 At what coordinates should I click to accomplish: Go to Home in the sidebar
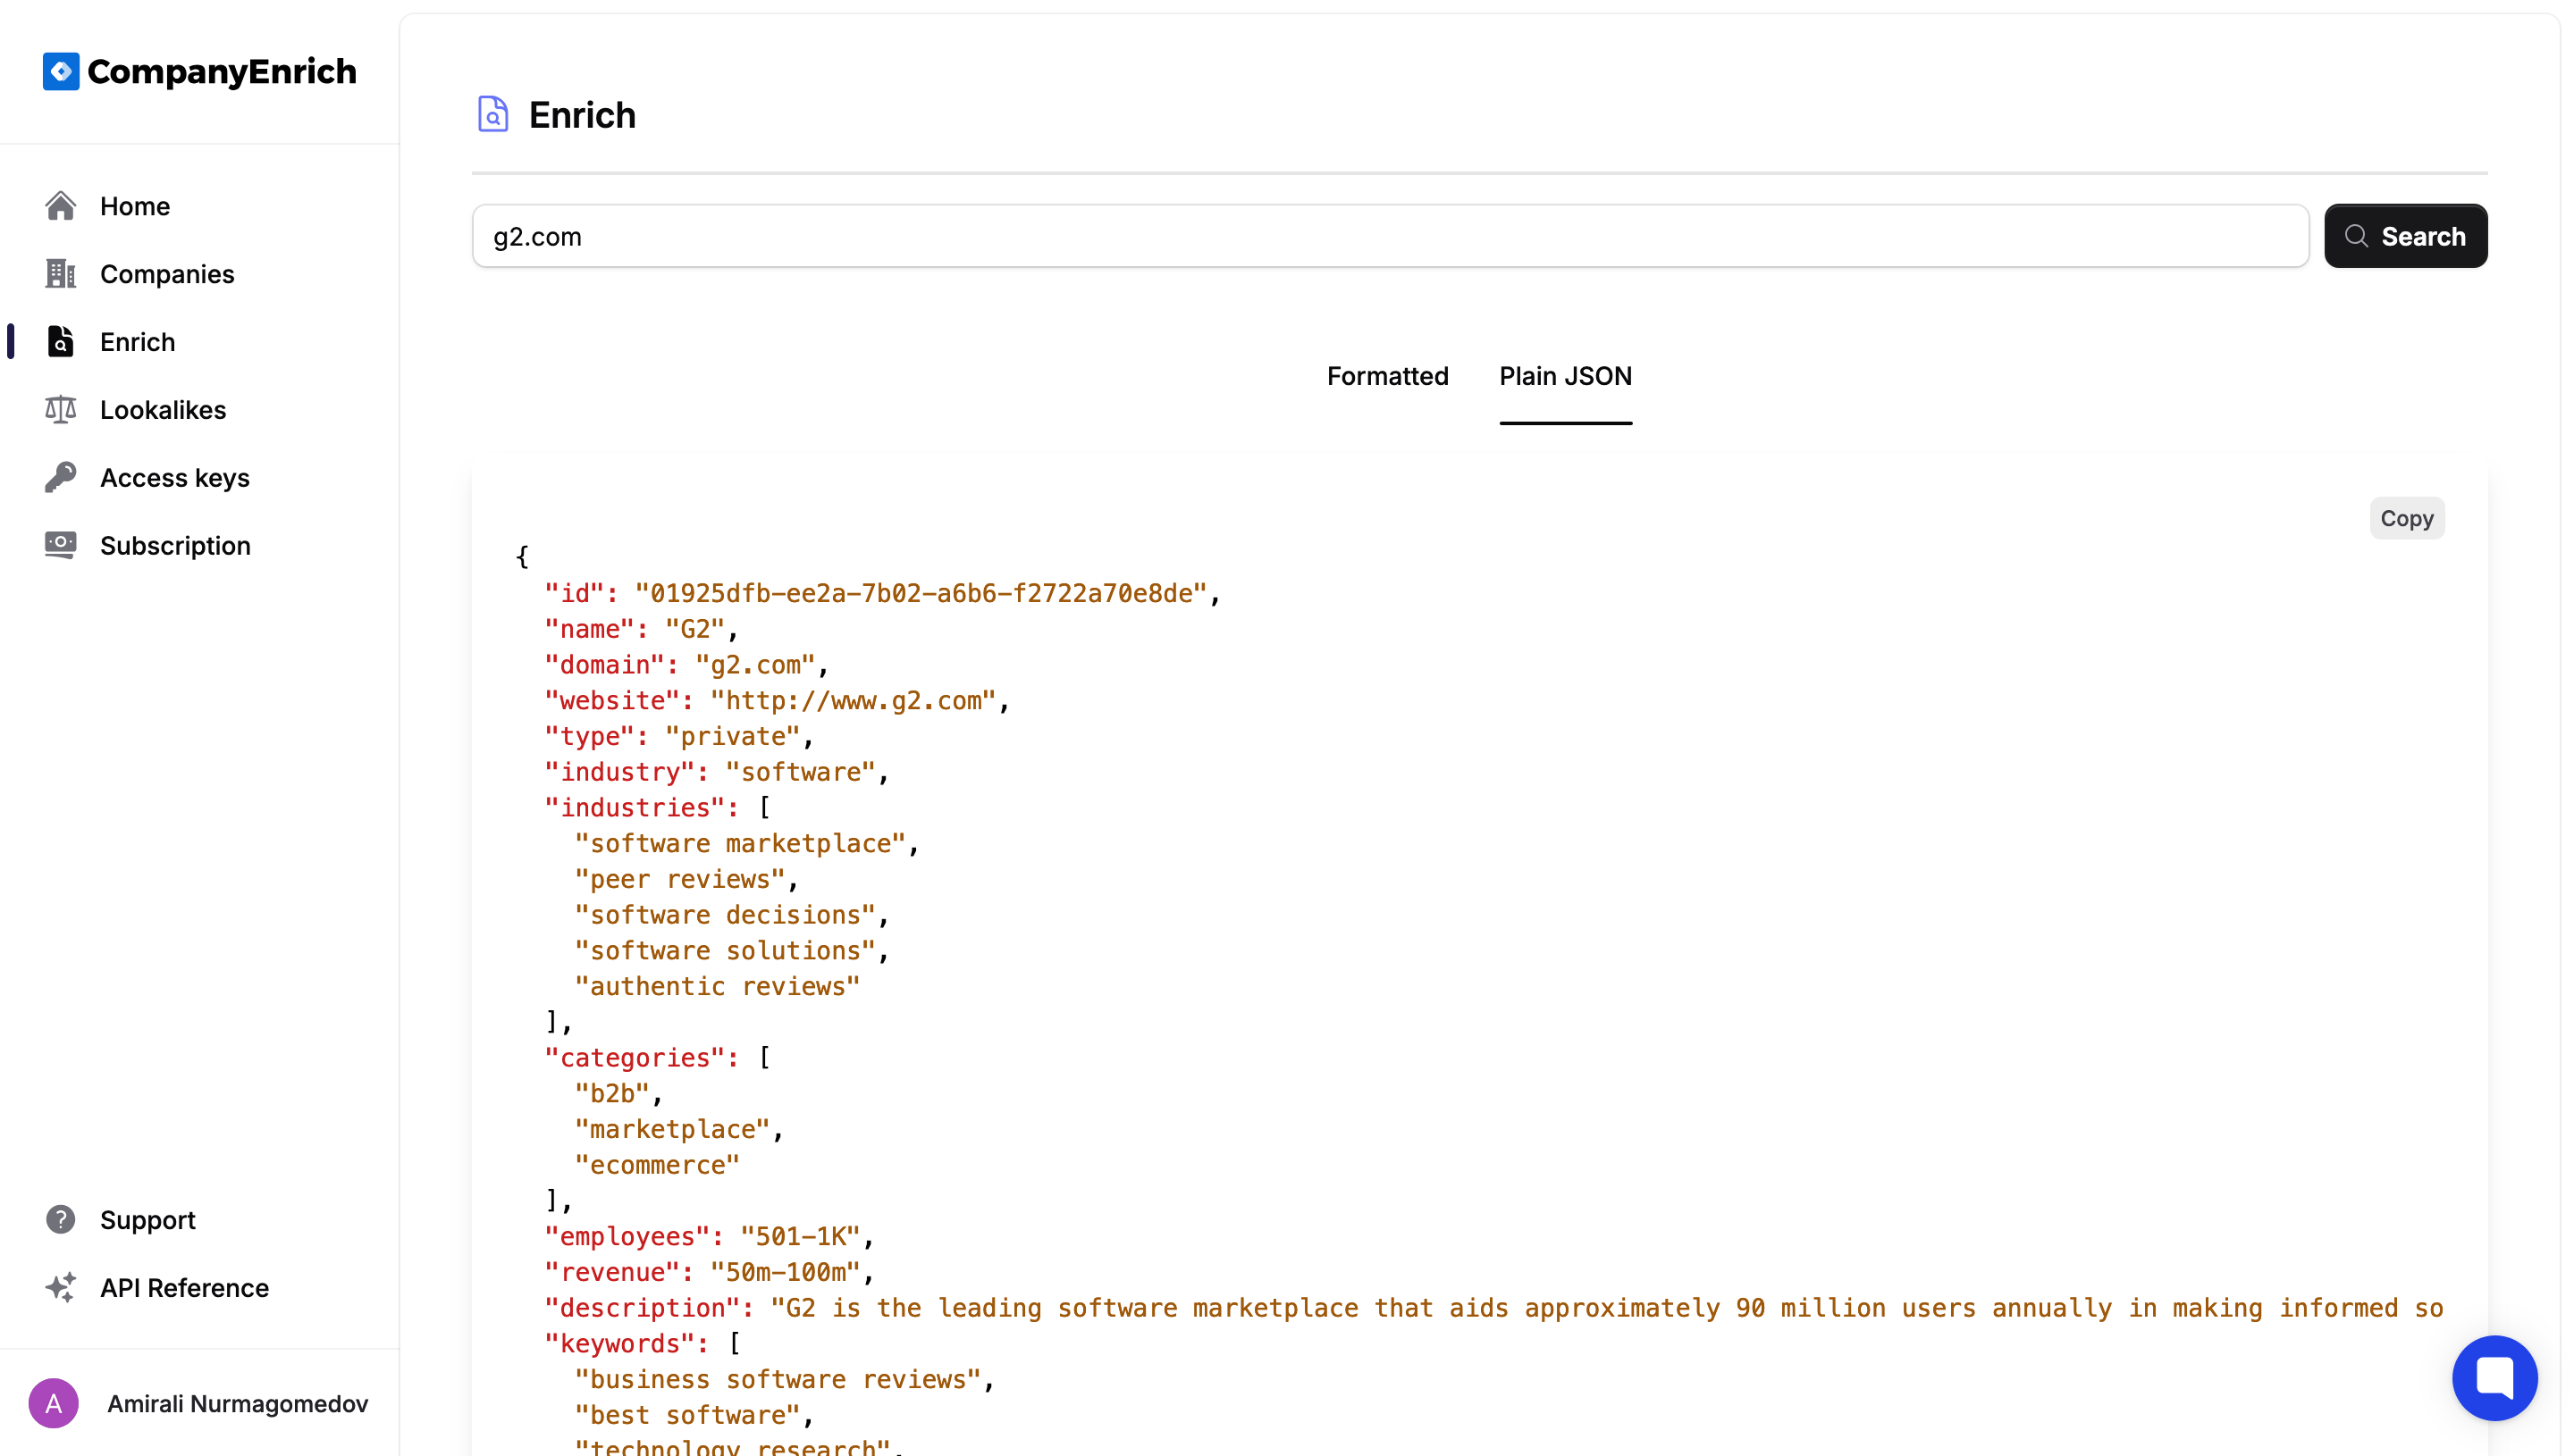[135, 206]
